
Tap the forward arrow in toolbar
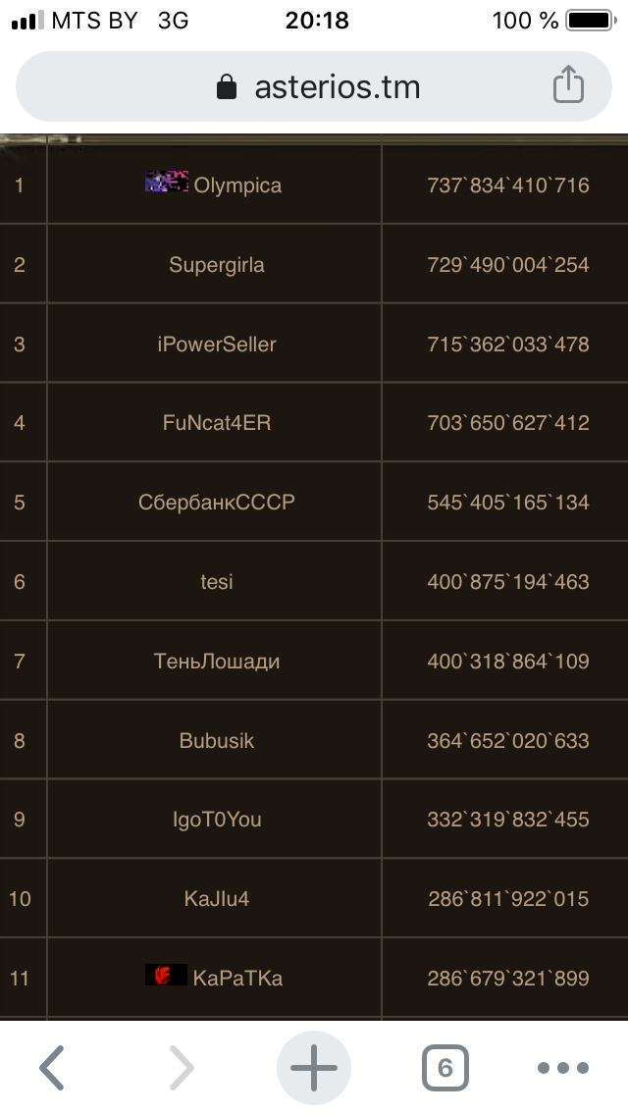[182, 1067]
